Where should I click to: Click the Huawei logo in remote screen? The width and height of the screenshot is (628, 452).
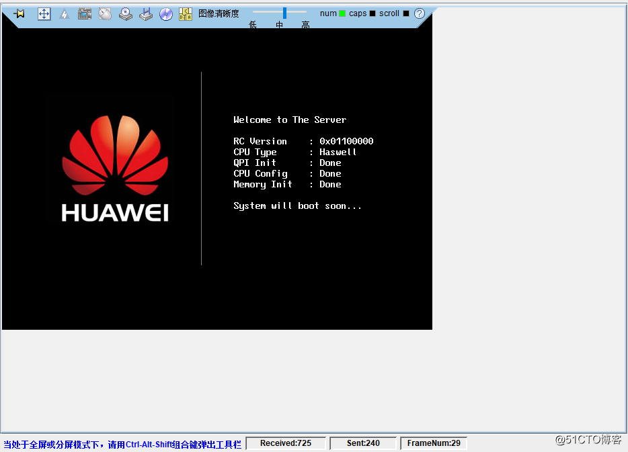116,169
